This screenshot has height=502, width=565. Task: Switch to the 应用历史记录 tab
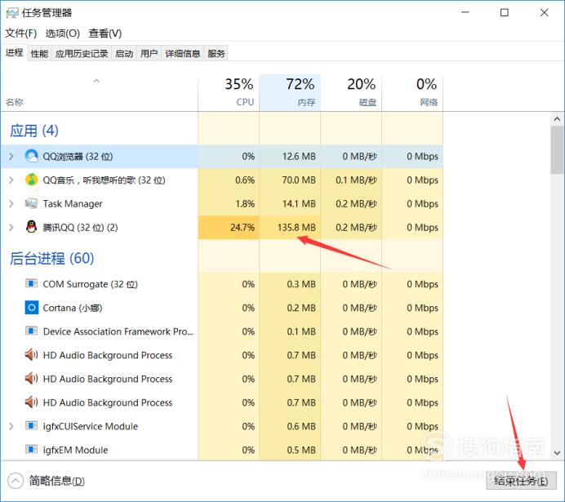click(82, 54)
